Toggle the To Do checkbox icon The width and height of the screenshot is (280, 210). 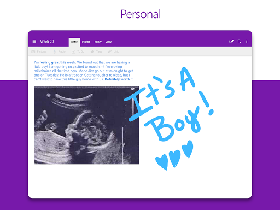point(73,51)
